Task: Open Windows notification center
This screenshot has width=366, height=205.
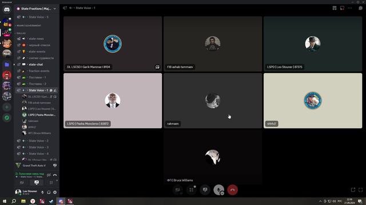Action: coord(360,201)
